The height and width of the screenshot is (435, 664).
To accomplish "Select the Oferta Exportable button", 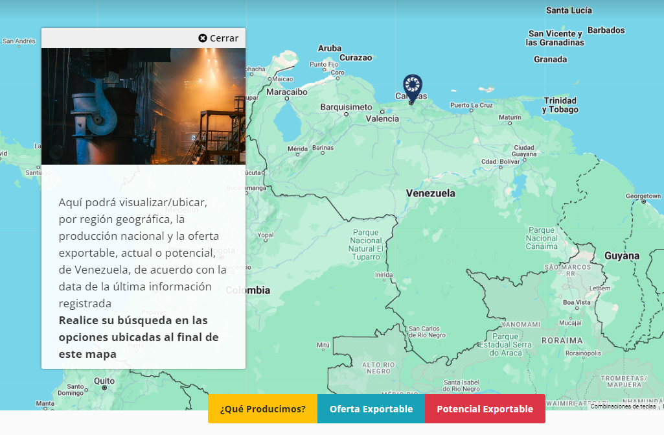I will [371, 408].
